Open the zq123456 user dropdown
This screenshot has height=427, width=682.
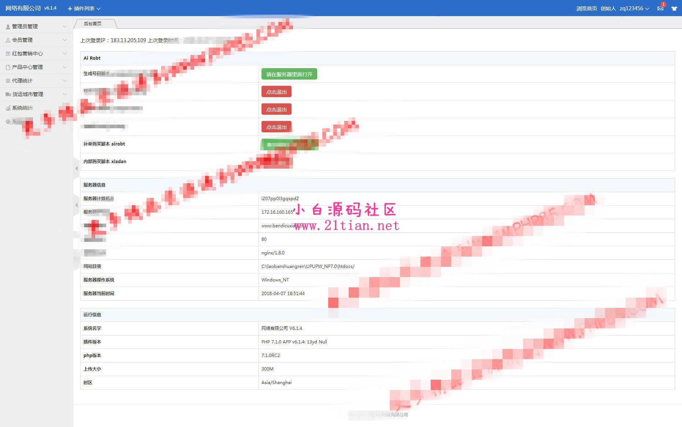[634, 8]
